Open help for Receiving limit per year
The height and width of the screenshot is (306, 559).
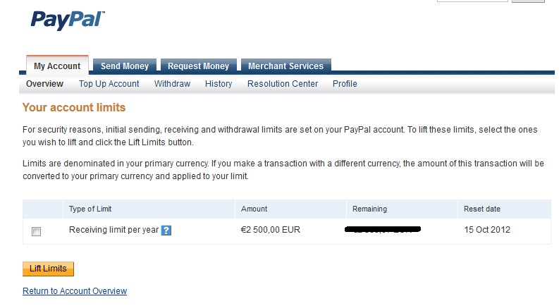pos(166,230)
